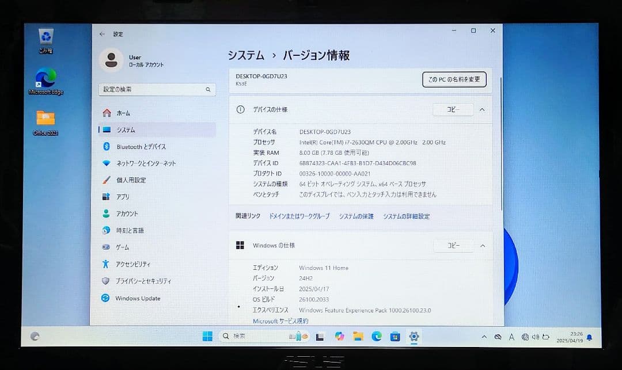Open notifications bell icon in taskbar
The height and width of the screenshot is (370, 622).
pyautogui.click(x=590, y=338)
